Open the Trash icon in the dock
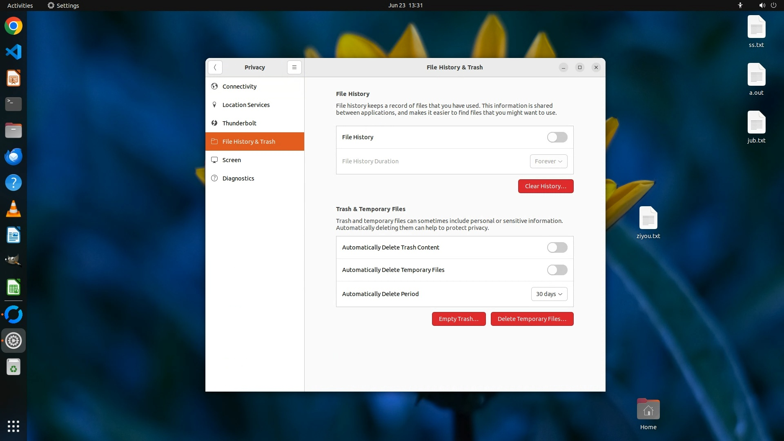 point(13,367)
